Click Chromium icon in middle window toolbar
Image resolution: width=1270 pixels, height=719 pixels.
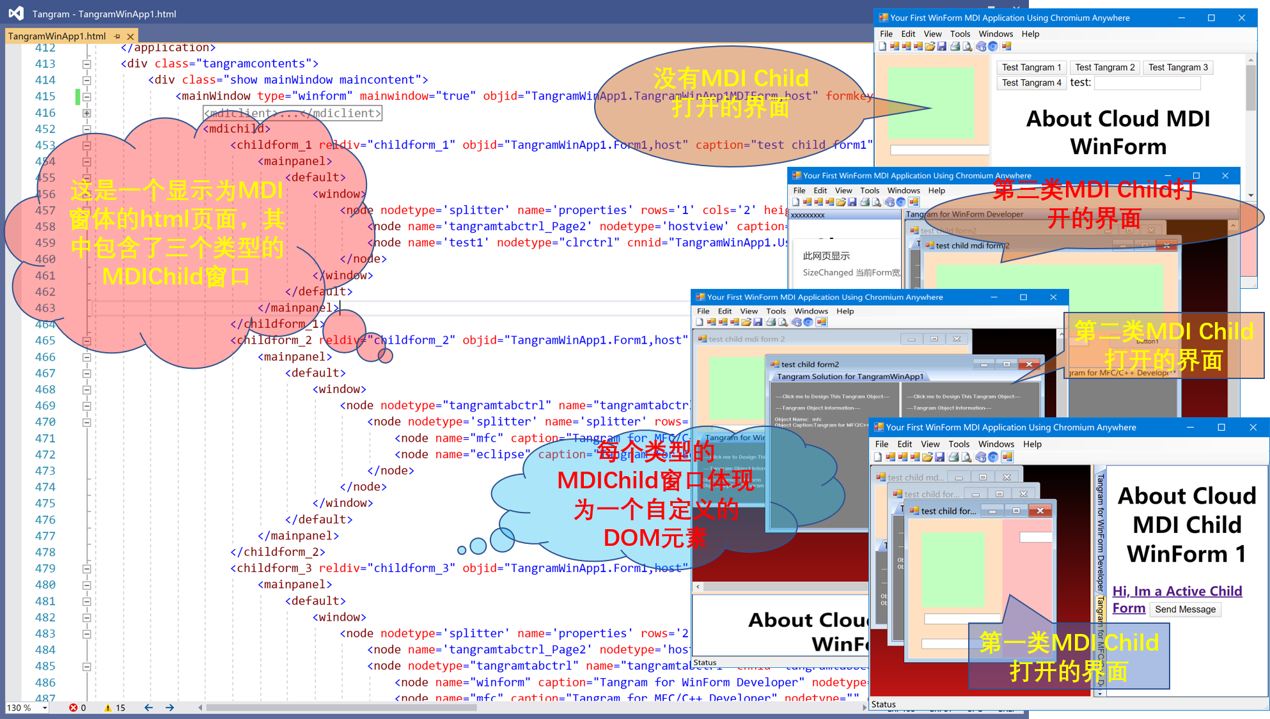click(x=808, y=322)
